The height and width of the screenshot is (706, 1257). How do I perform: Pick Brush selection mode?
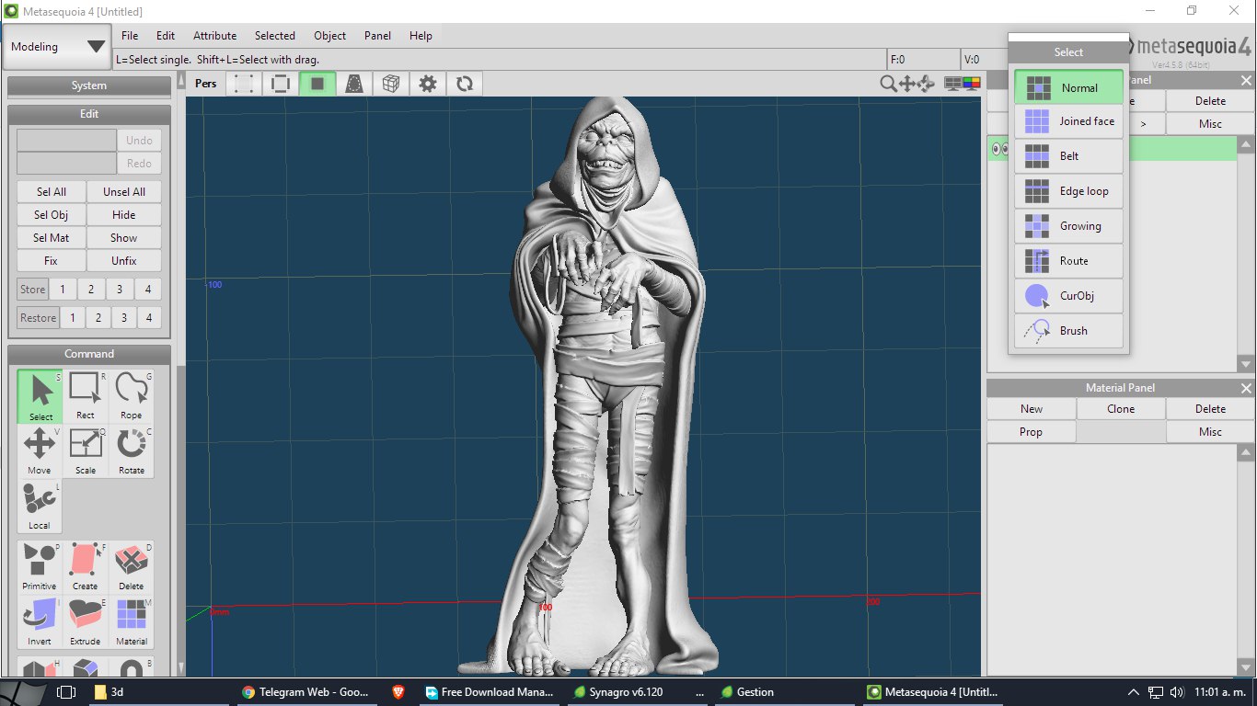pos(1069,331)
